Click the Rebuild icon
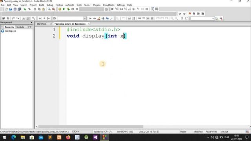Screen dimensions: 251x141 pyautogui.click(x=73, y=9)
